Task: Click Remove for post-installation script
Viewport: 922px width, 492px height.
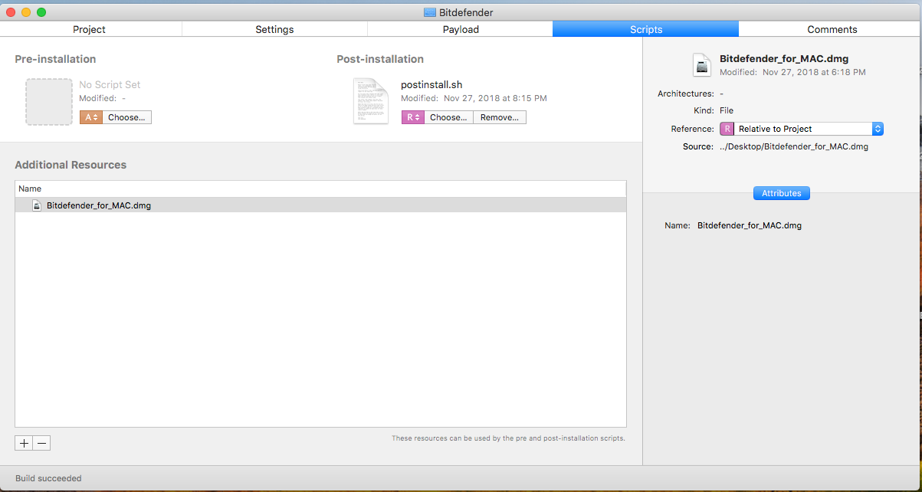Action: [x=500, y=117]
